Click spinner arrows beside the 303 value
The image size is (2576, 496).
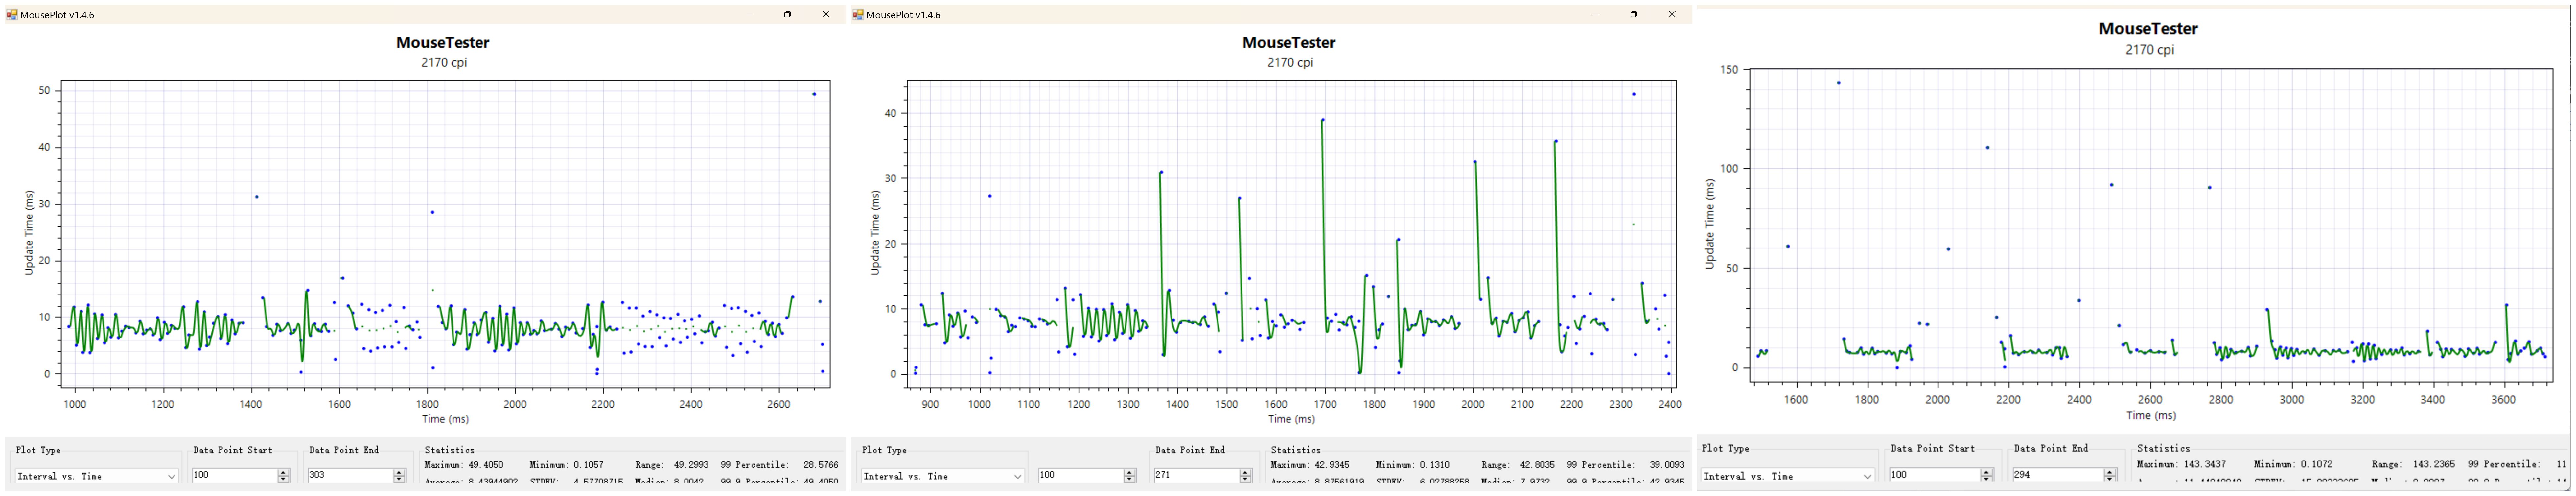coord(399,476)
